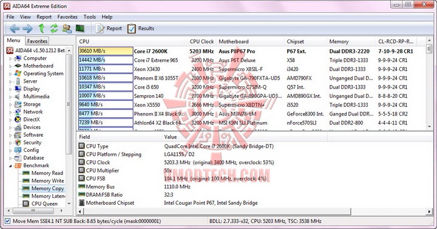
Task: Click the Benchmark orange icon in the tree
Action: (x=18, y=165)
